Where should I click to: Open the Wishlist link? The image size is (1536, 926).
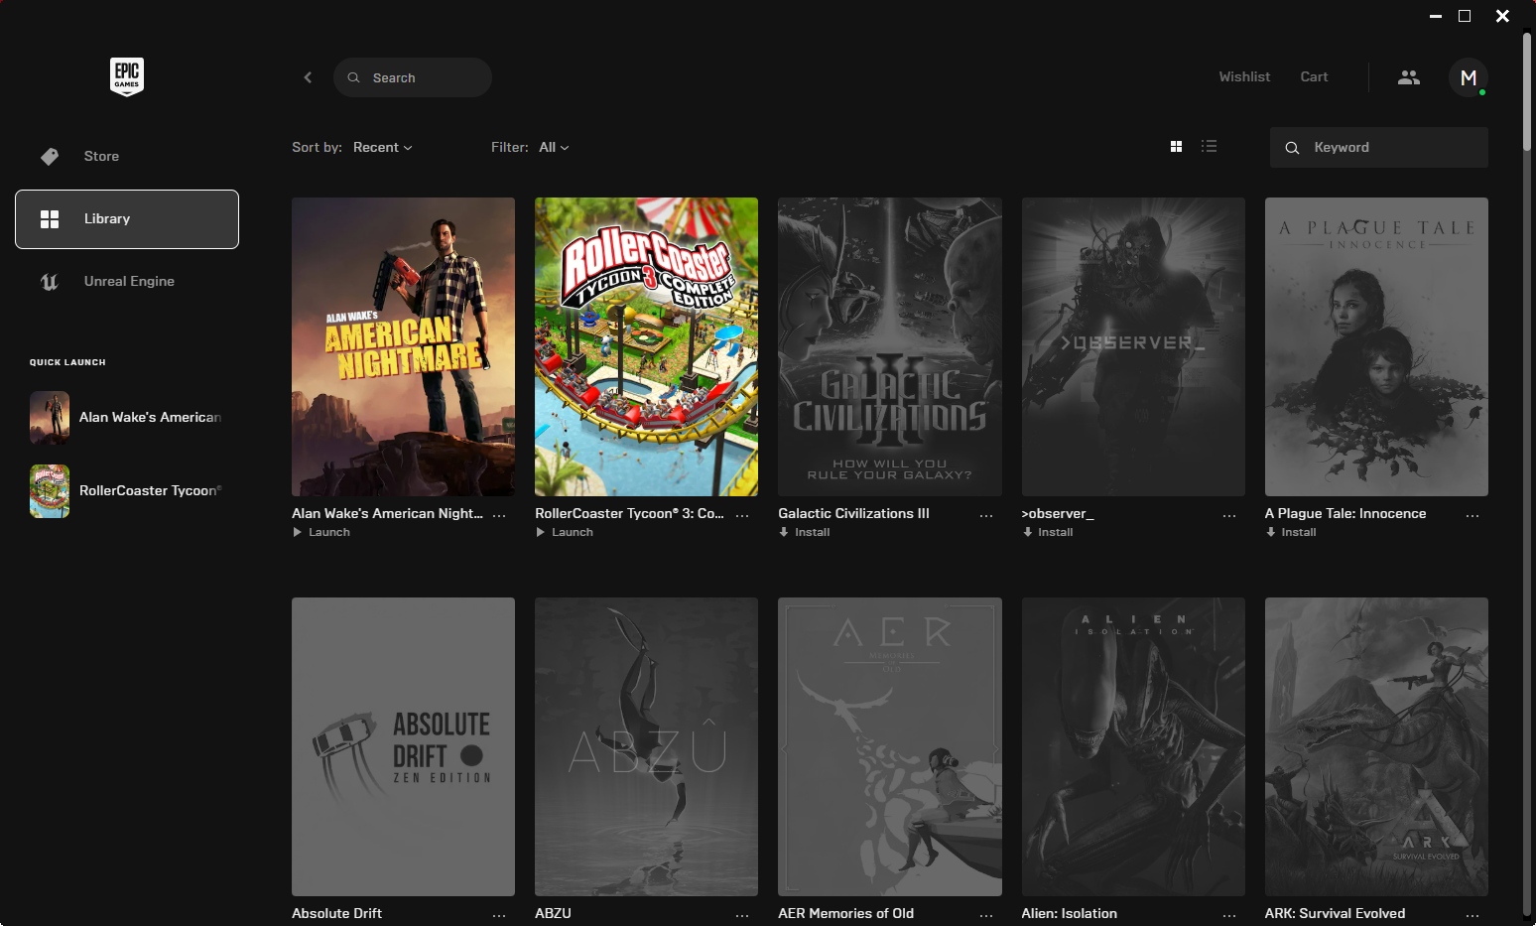(1243, 76)
